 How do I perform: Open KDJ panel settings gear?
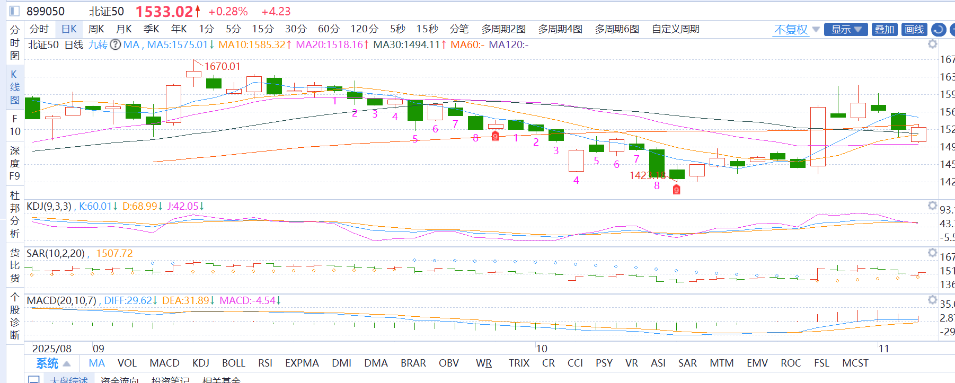point(933,206)
